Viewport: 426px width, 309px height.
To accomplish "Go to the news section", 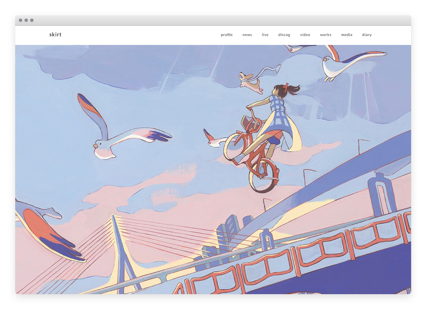I will tap(247, 35).
